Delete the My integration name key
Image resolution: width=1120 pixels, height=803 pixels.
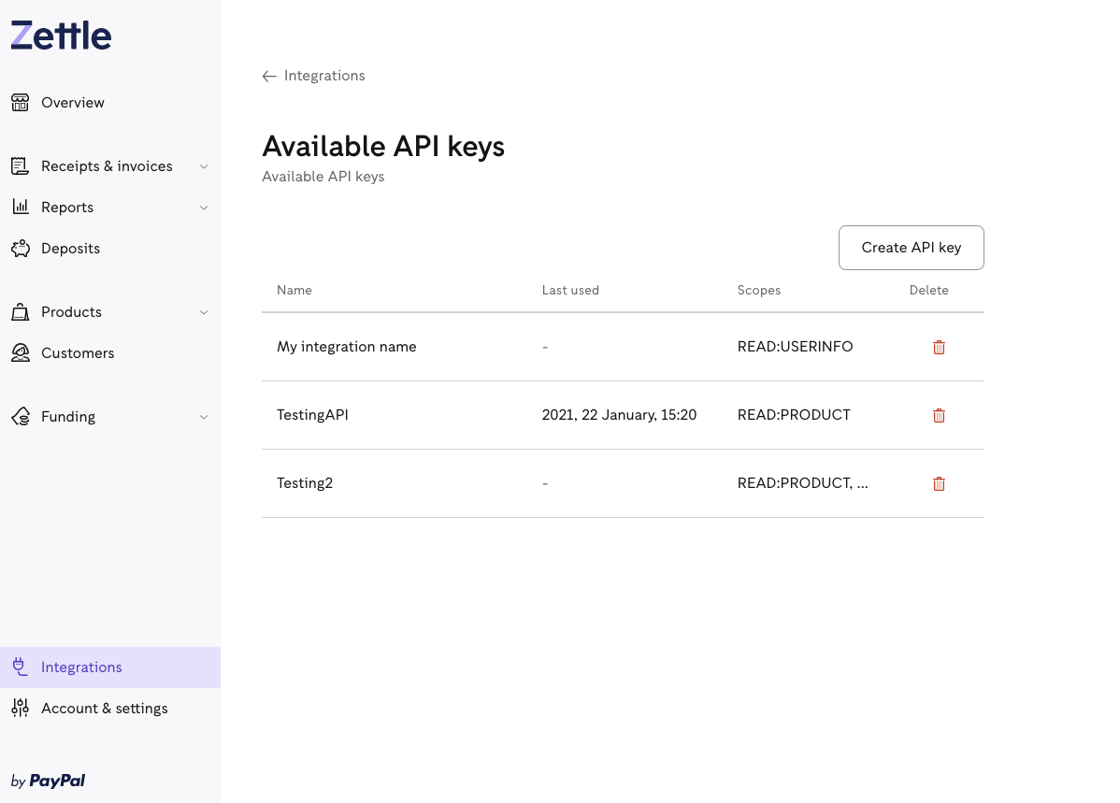939,347
